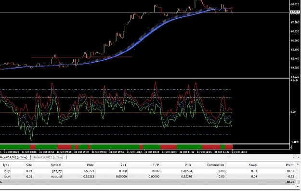Click the current price label 67.817 on axis

pyautogui.click(x=295, y=12)
